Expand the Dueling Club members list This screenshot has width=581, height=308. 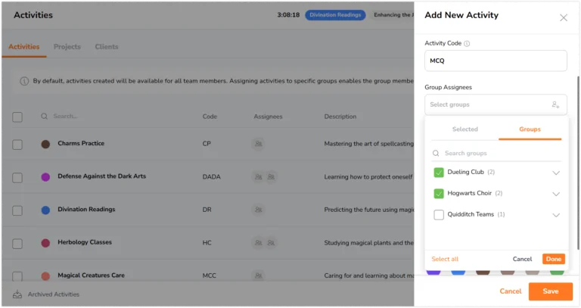[x=556, y=173]
